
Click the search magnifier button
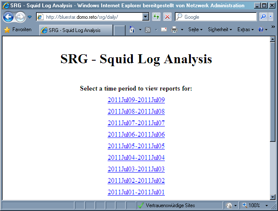click(x=263, y=17)
